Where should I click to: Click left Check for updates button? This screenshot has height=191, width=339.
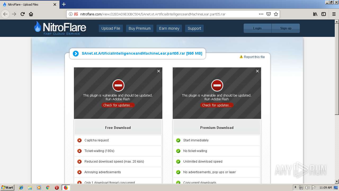[118, 105]
